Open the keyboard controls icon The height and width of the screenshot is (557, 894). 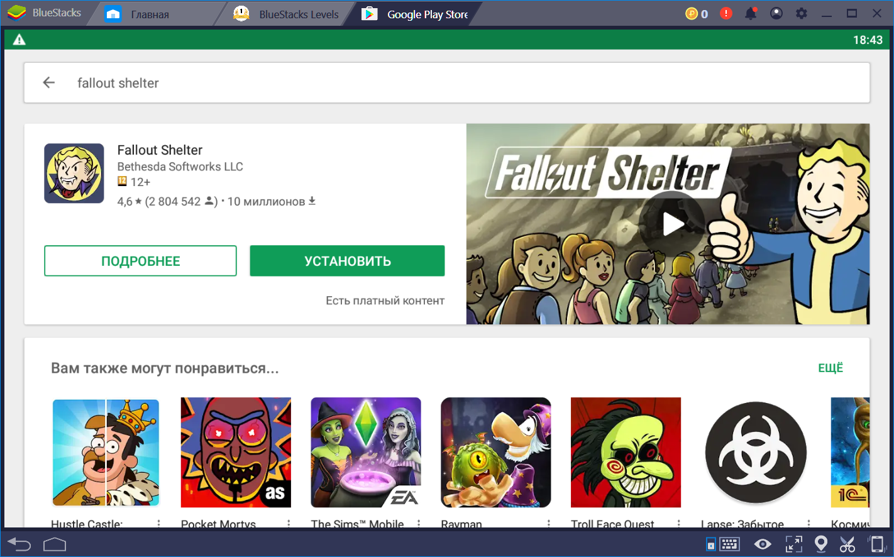point(729,544)
